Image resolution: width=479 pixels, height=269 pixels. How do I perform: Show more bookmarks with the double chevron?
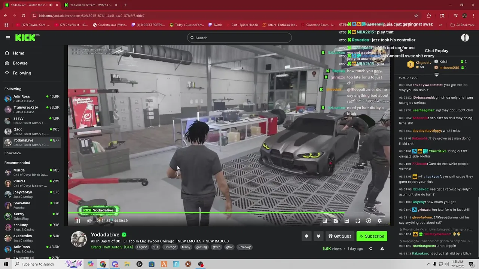[x=440, y=25]
